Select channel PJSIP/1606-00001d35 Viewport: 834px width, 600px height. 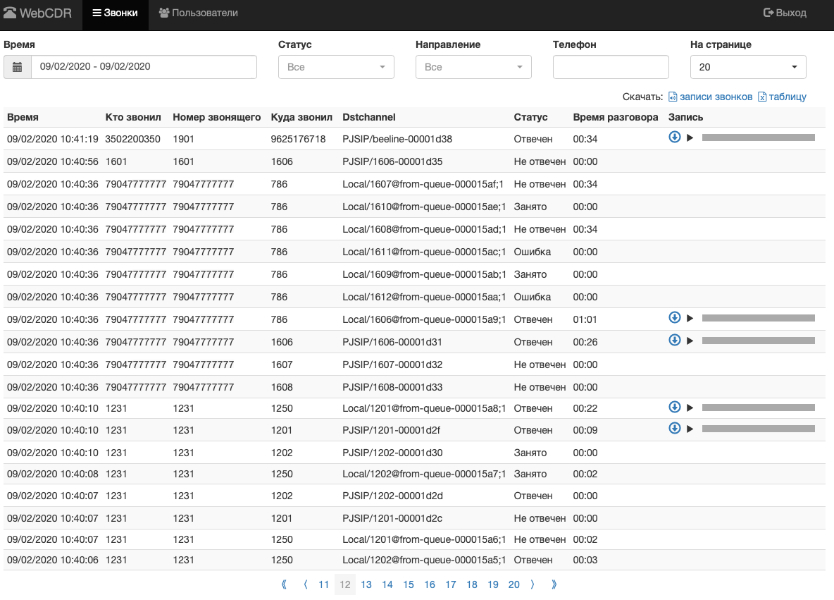pos(392,161)
